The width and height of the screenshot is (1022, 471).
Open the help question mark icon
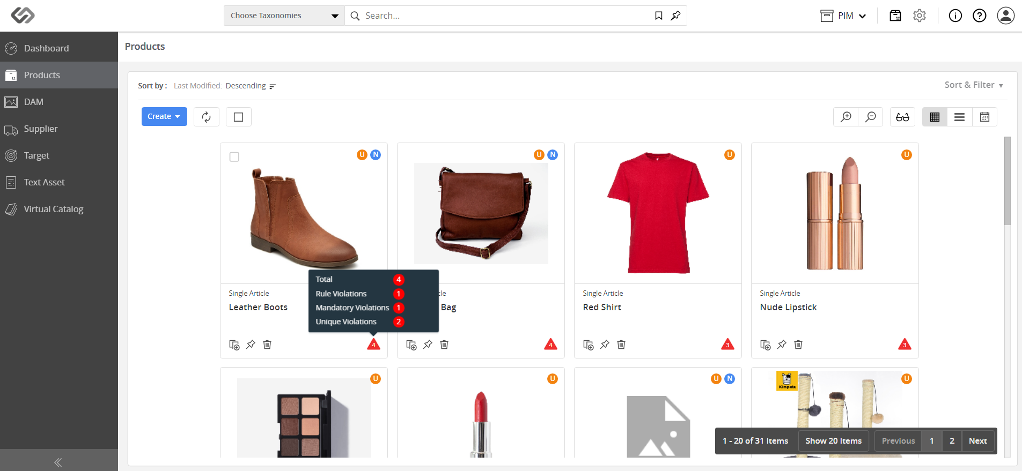click(x=980, y=16)
